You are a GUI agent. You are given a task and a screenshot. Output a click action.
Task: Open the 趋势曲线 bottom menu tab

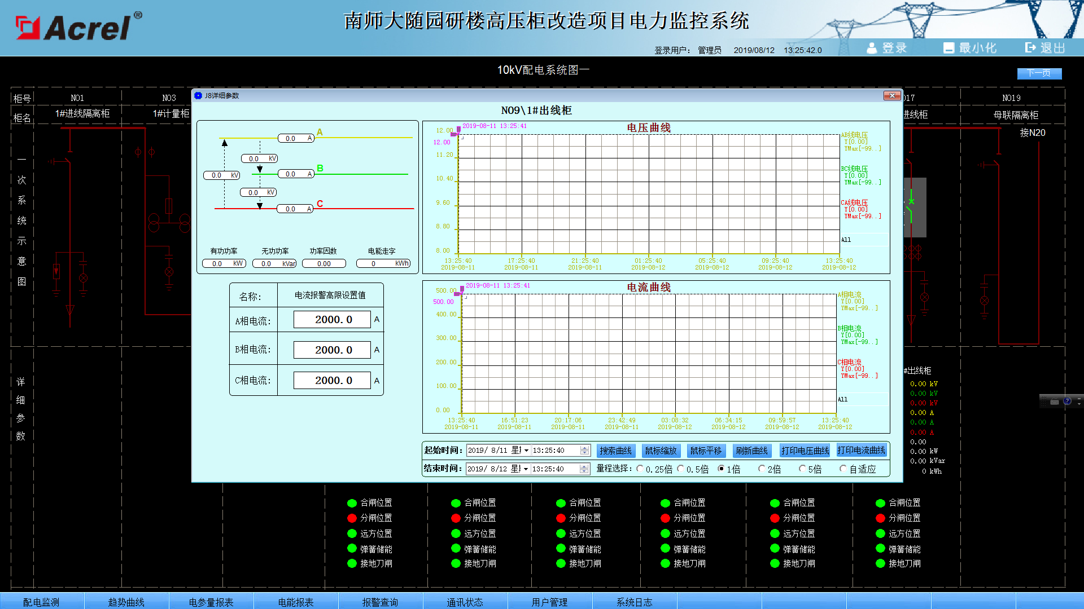pos(126,602)
